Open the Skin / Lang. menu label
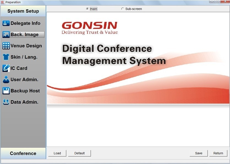The width and height of the screenshot is (230, 164). click(x=24, y=57)
